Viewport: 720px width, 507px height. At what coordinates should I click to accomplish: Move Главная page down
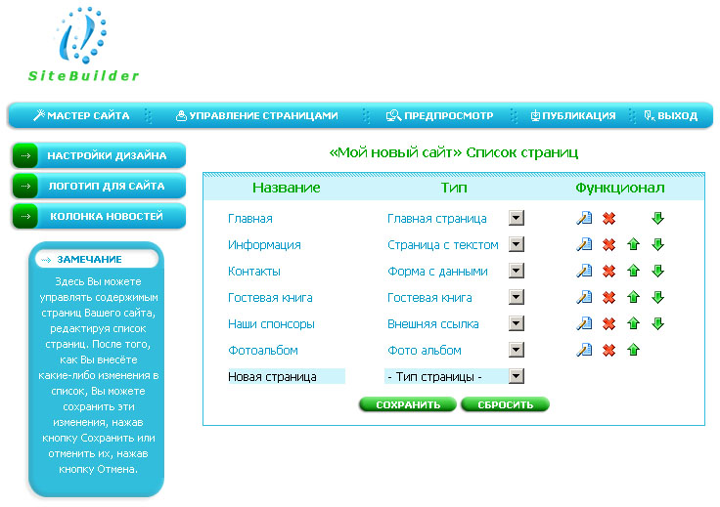click(657, 218)
